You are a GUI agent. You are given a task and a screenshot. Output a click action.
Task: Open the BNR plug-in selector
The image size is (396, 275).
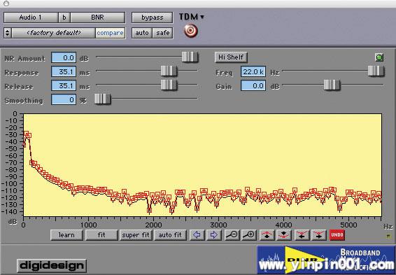point(97,17)
